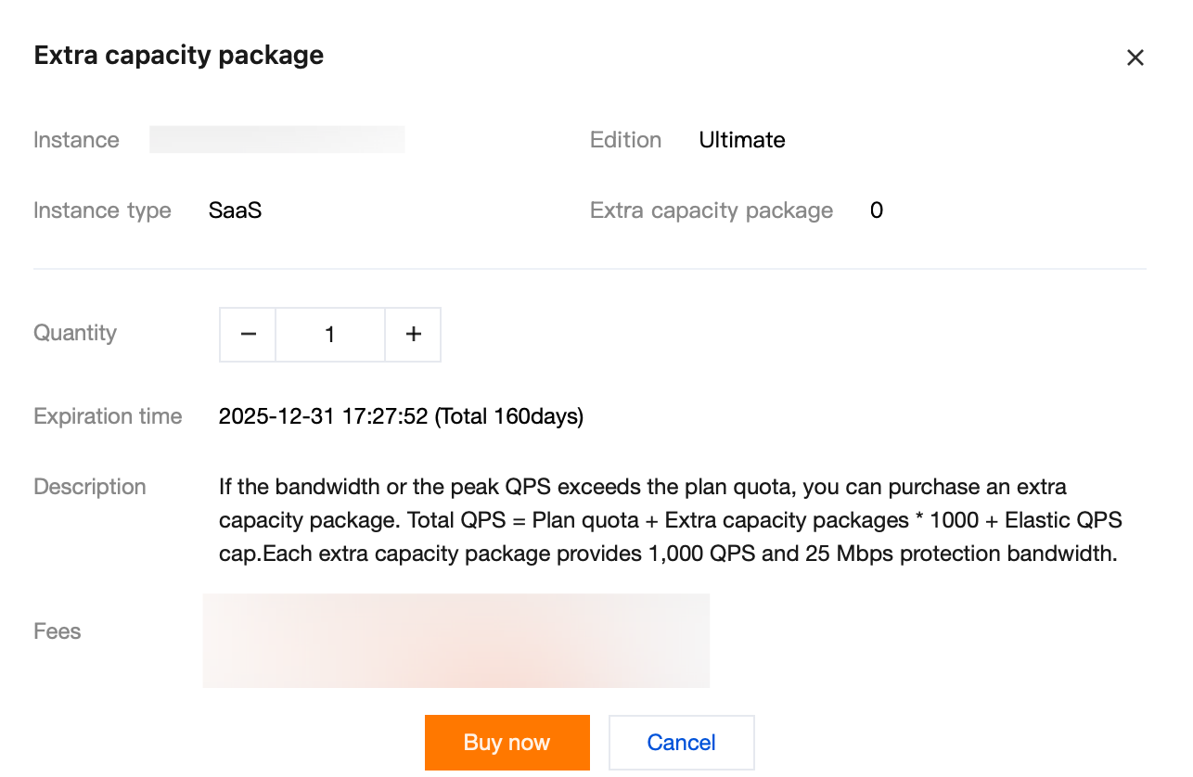Image resolution: width=1193 pixels, height=777 pixels.
Task: Click the description paragraph about QPS
Action: tap(668, 520)
